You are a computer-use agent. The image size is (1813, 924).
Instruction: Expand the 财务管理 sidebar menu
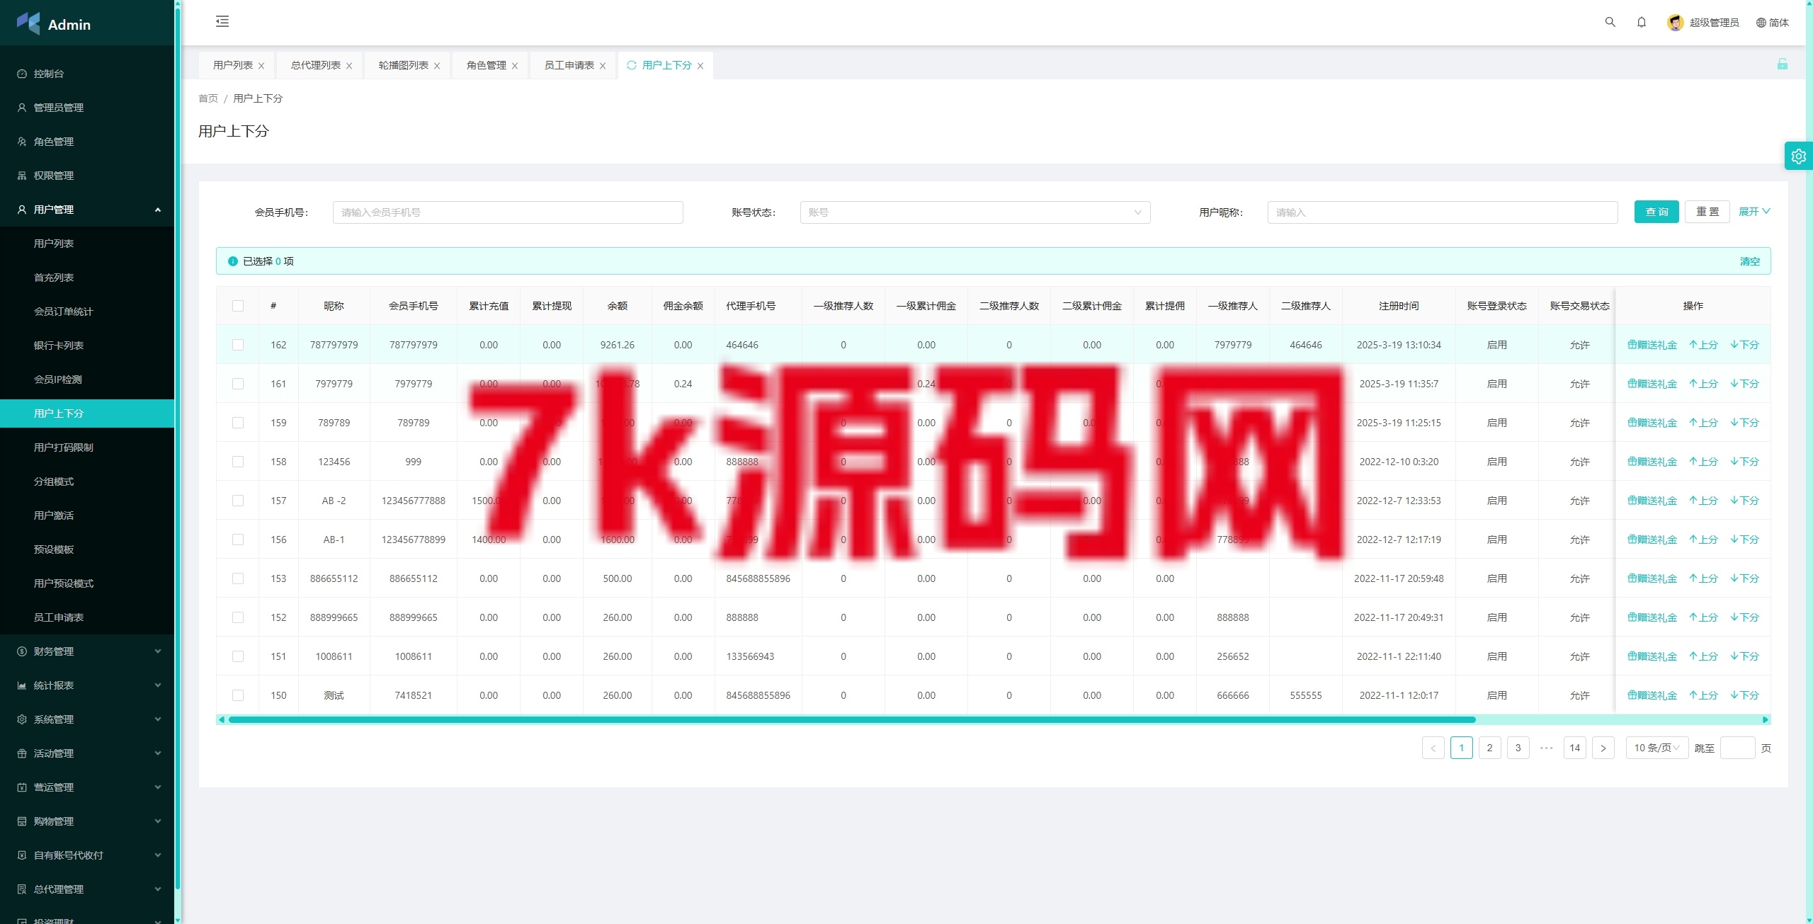[87, 651]
